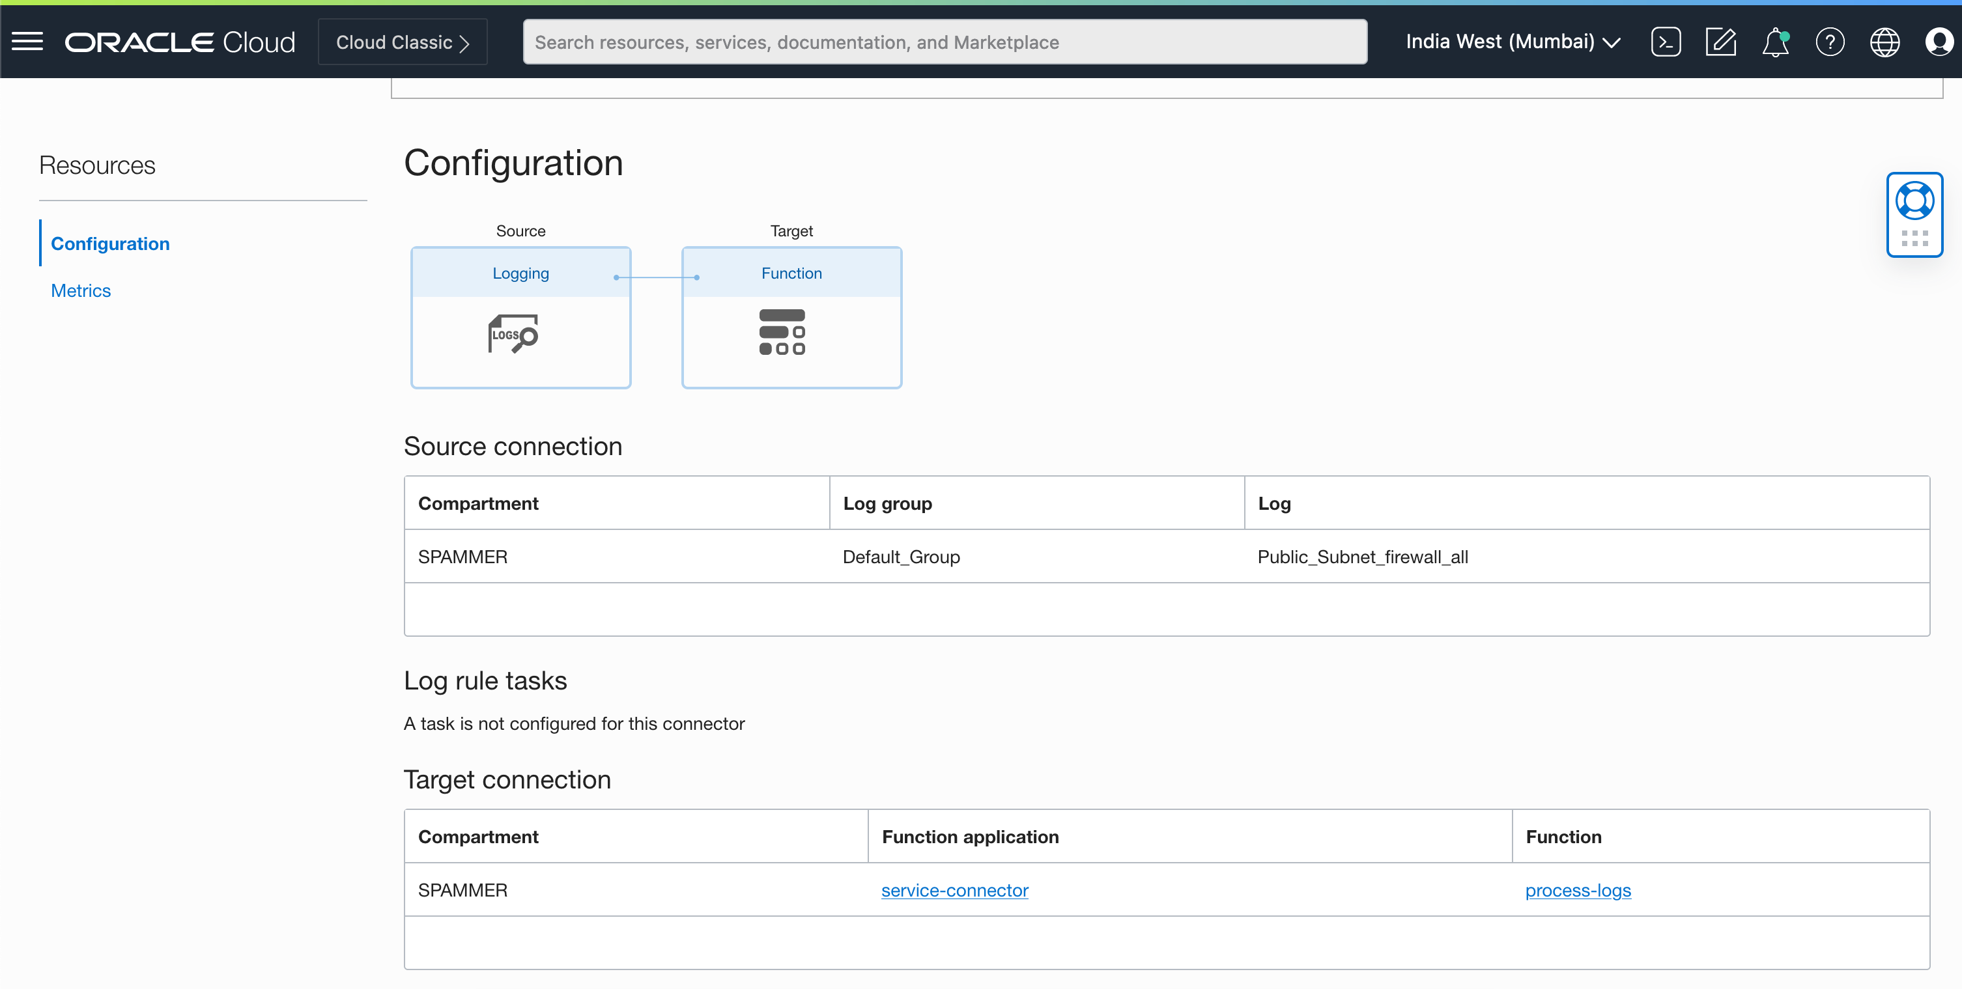Open the navigation hamburger menu
Image resolution: width=1962 pixels, height=989 pixels.
tap(27, 42)
